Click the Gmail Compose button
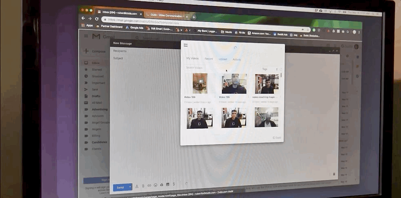This screenshot has height=198, width=401. [95, 51]
